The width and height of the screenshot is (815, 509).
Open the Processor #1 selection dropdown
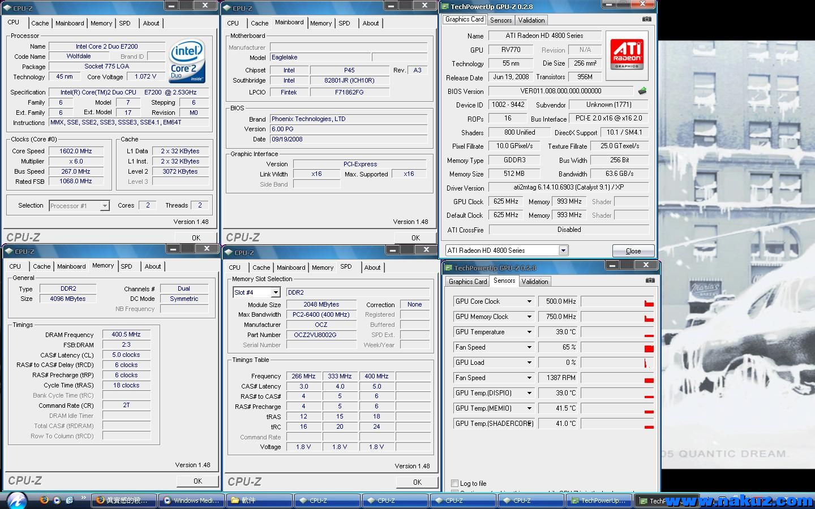point(104,206)
